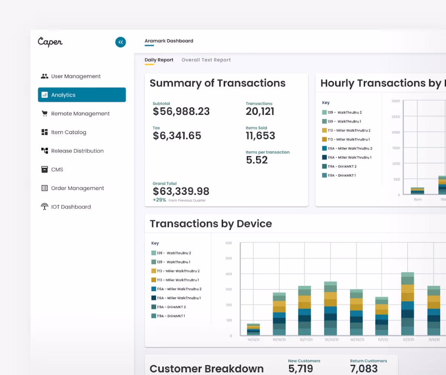Click the CMS book icon
Image resolution: width=446 pixels, height=375 pixels.
point(45,169)
